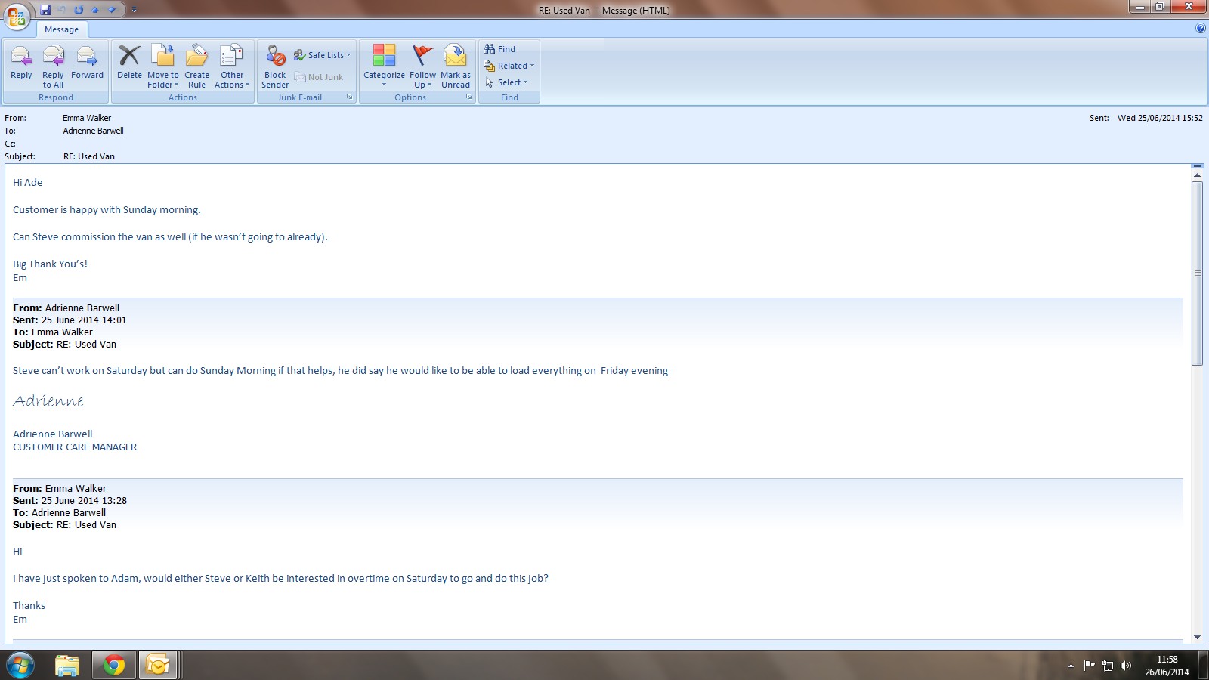
Task: Open the Options group dialog launcher
Action: coord(468,97)
